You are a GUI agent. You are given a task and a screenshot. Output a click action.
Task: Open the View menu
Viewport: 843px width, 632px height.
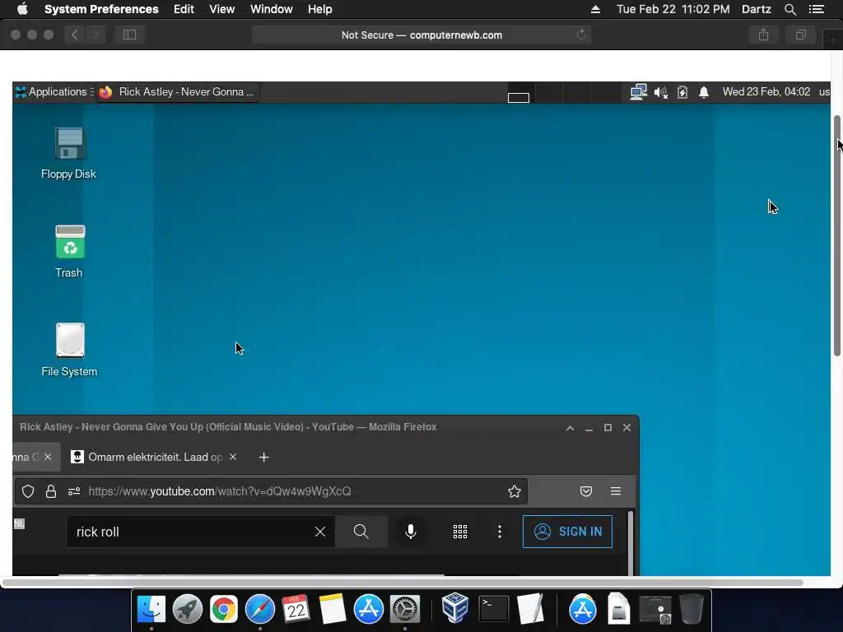coord(222,9)
